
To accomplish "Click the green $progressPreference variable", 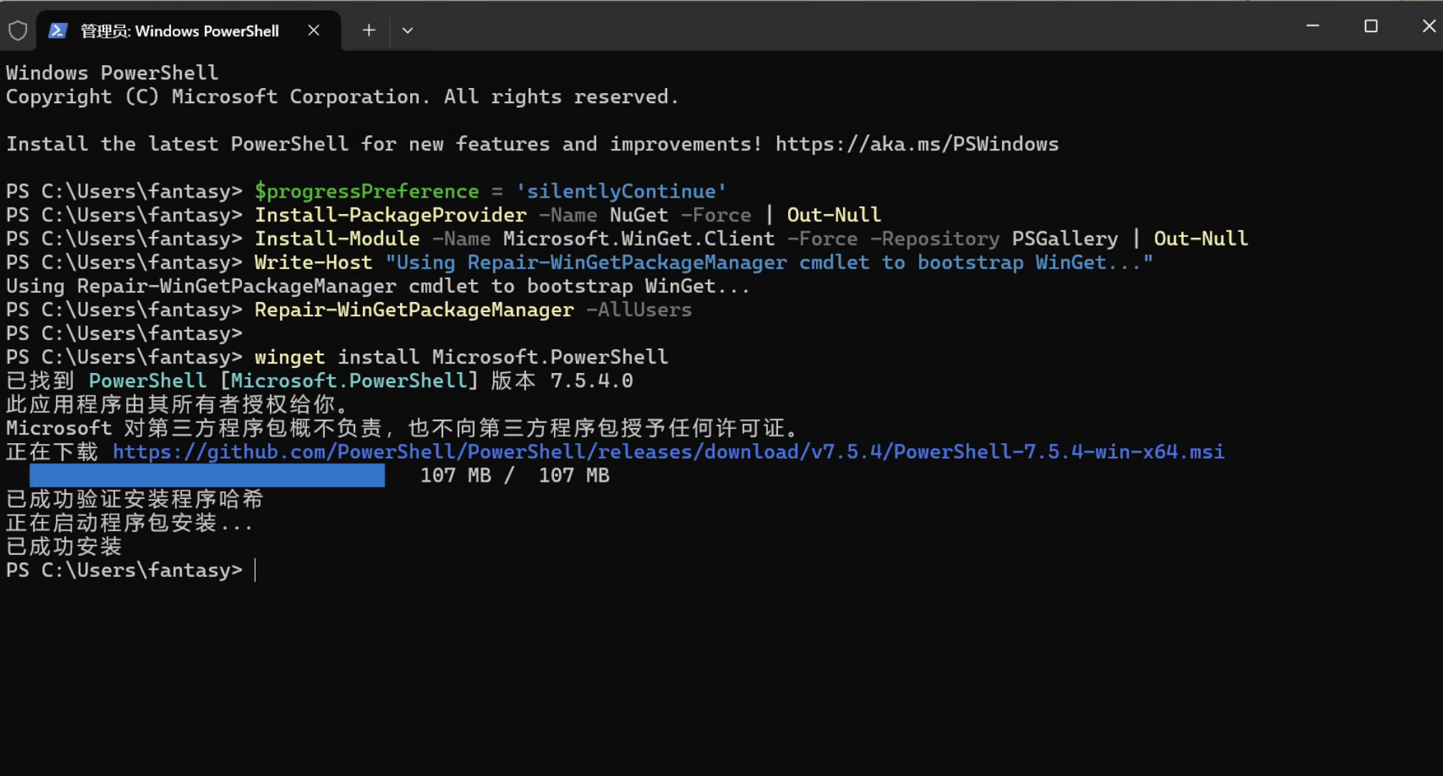I will tap(366, 191).
